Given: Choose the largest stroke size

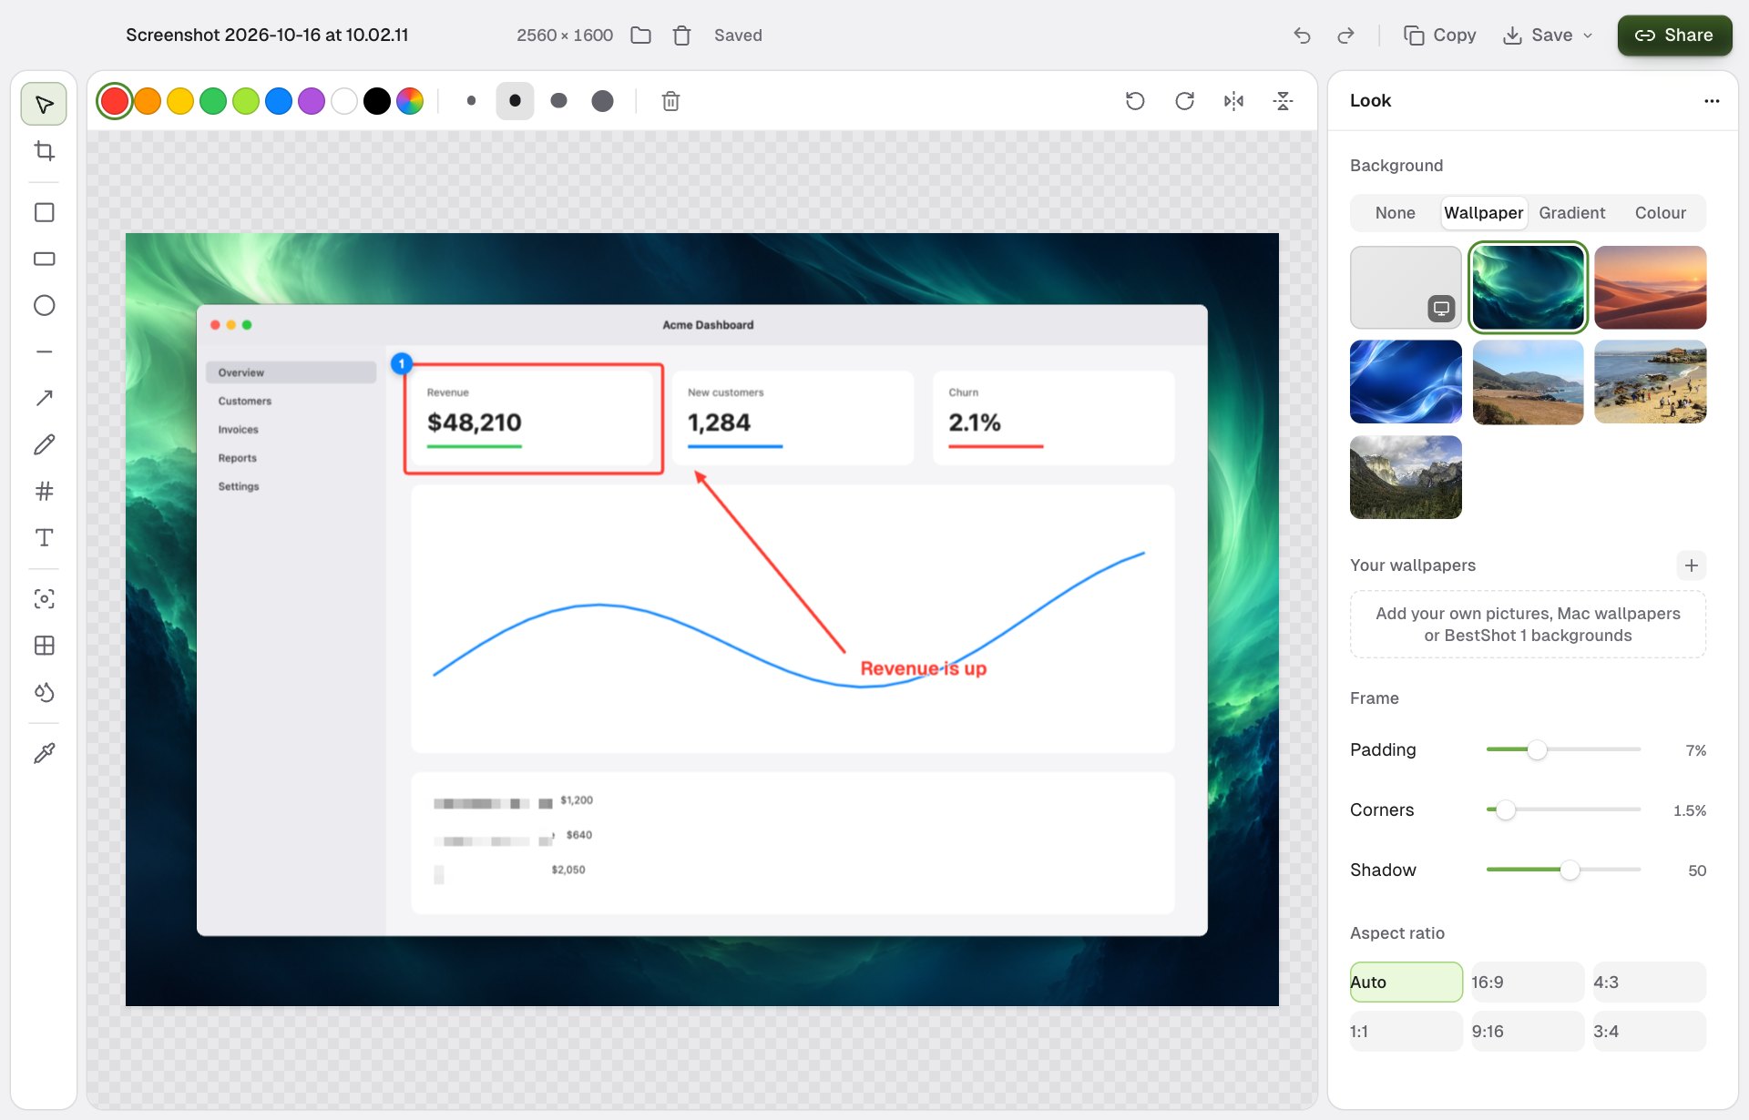Looking at the screenshot, I should point(602,101).
